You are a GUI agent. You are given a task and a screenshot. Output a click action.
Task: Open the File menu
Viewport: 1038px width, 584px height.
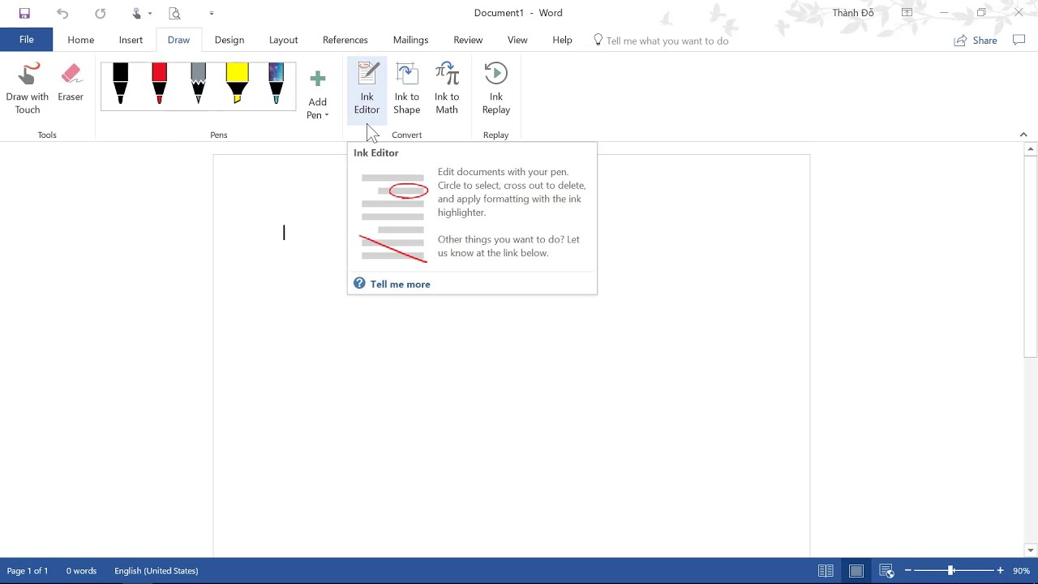[27, 40]
